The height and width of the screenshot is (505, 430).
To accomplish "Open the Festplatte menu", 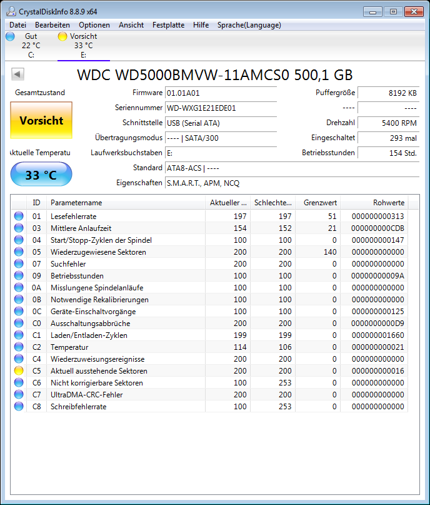I will tap(168, 25).
